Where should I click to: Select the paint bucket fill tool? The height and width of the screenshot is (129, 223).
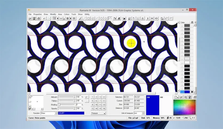[x=114, y=18]
